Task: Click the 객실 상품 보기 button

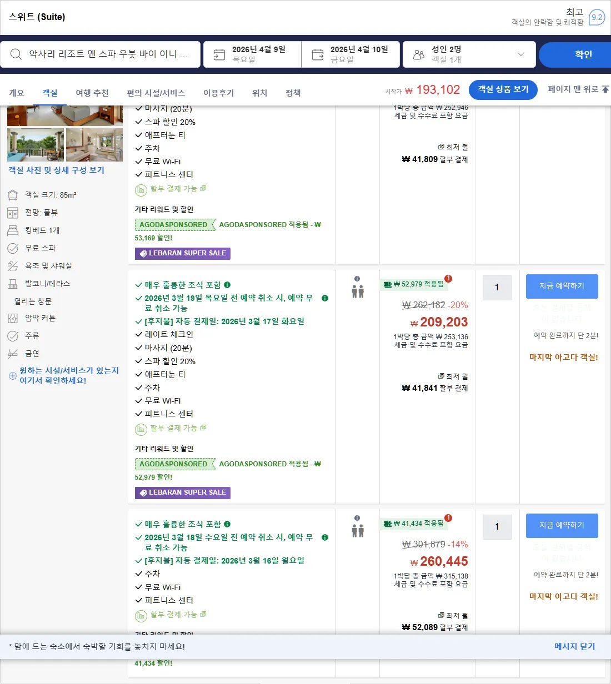Action: pyautogui.click(x=503, y=89)
